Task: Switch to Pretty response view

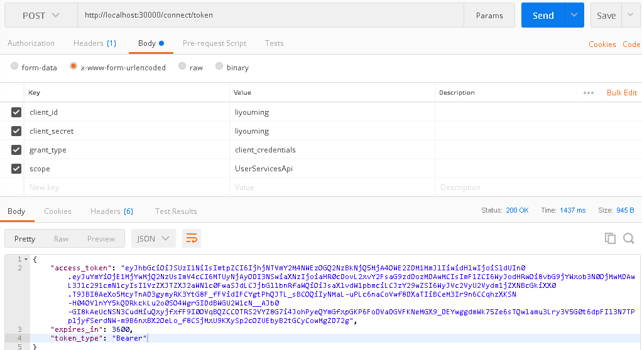Action: click(24, 239)
